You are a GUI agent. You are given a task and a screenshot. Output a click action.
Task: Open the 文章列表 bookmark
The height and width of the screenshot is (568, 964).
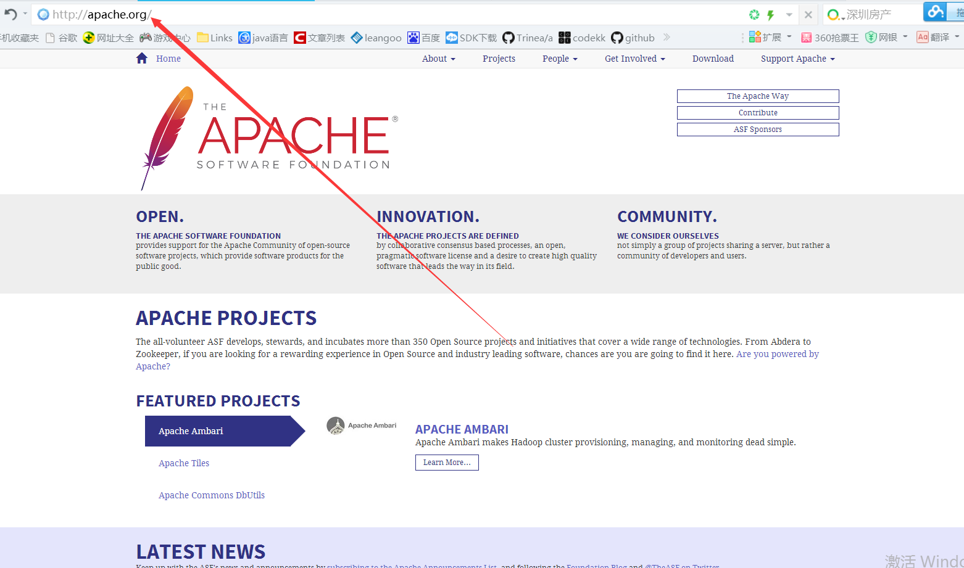[x=319, y=38]
